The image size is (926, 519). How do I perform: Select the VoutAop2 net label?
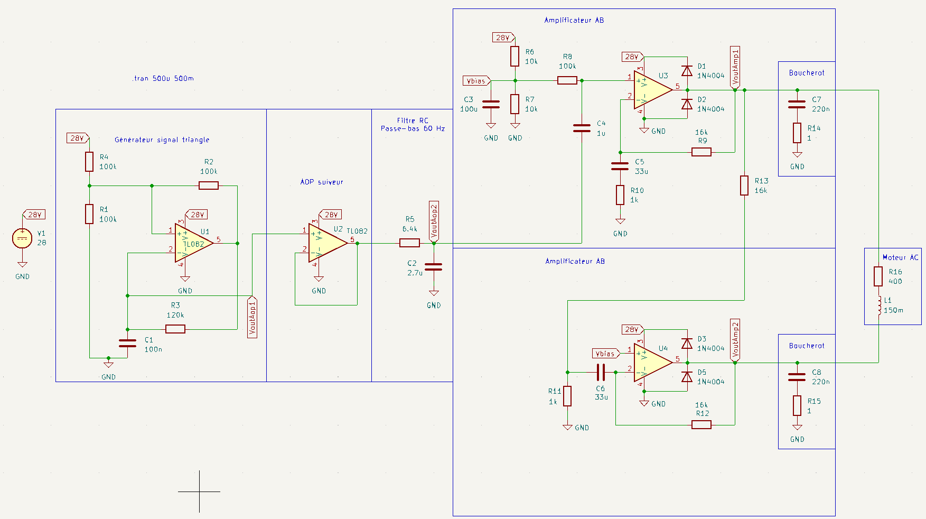point(434,222)
